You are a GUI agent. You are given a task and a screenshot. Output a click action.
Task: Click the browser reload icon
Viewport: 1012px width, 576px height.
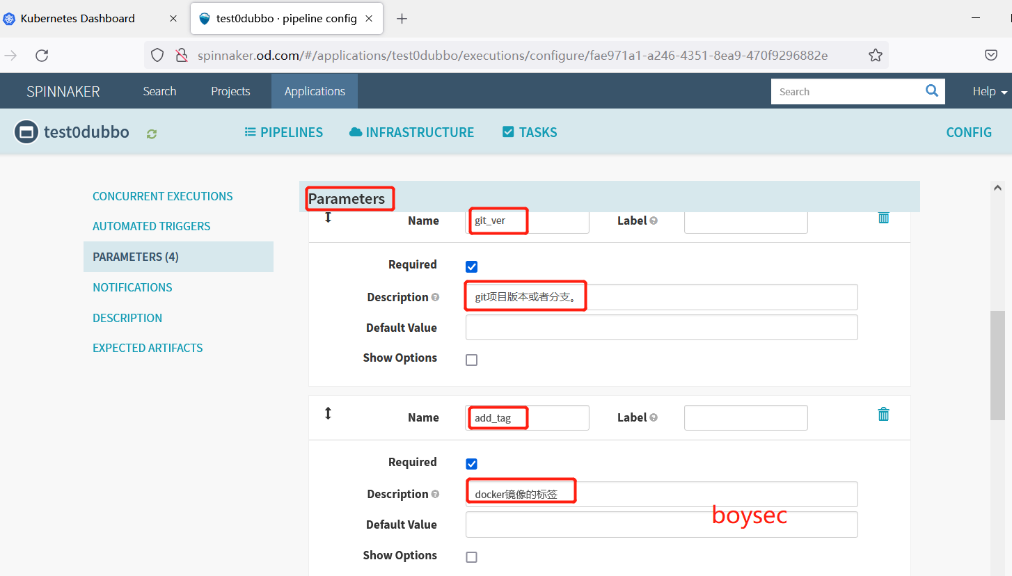click(x=42, y=56)
